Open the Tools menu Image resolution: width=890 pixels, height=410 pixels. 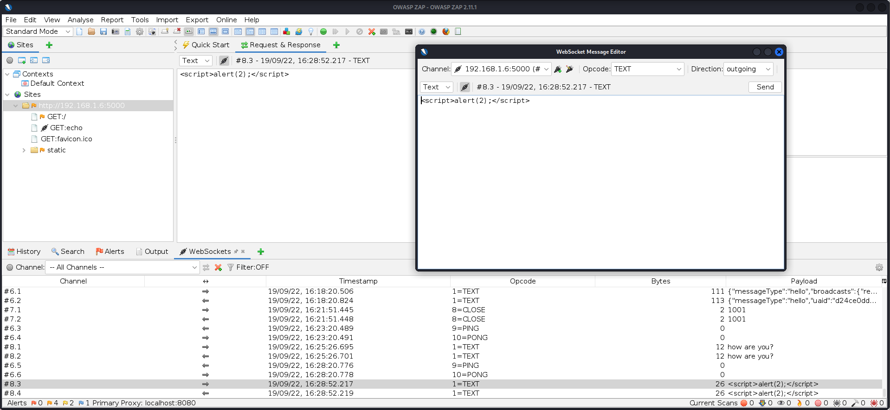[140, 20]
